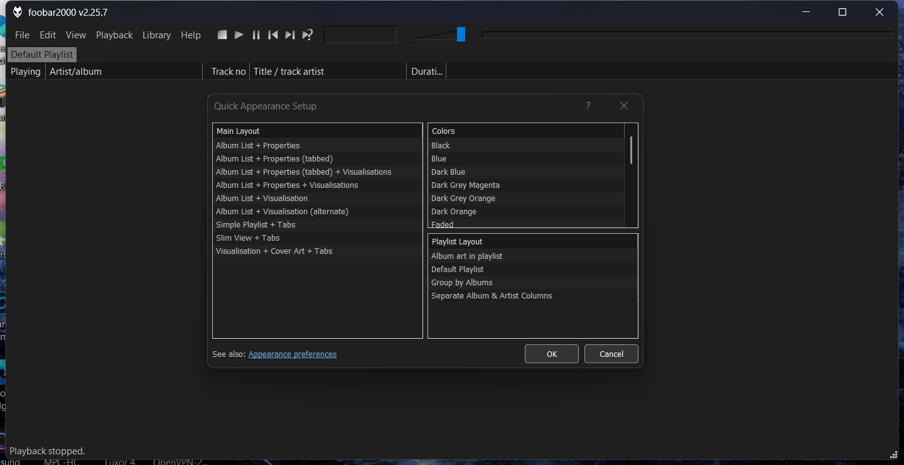Viewport: 904px width, 465px height.
Task: Choose the Dark Orange color scheme
Action: [x=526, y=212]
